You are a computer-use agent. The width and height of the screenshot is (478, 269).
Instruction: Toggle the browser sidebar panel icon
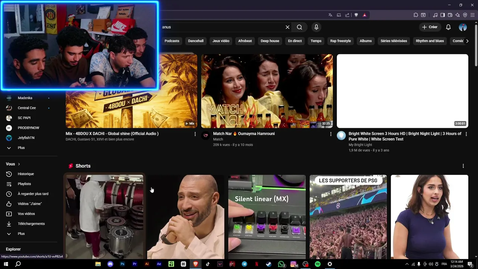(443, 15)
